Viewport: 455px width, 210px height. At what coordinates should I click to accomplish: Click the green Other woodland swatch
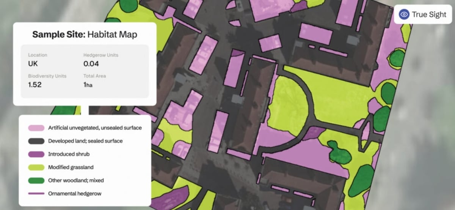coord(36,180)
